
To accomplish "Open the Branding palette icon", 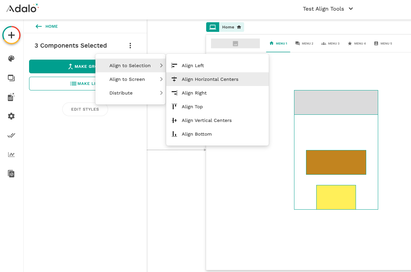I will 11,59.
